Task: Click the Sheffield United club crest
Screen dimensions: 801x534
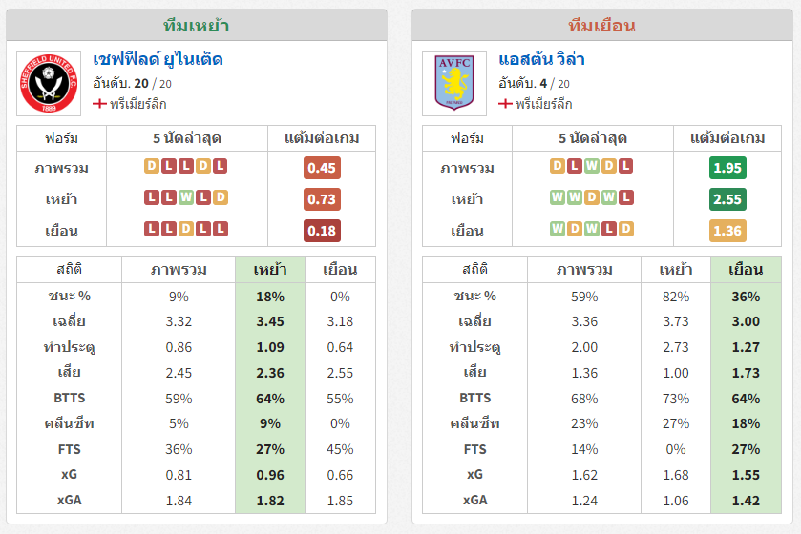Action: [x=49, y=84]
